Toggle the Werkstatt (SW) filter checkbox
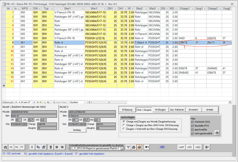 click(193, 122)
